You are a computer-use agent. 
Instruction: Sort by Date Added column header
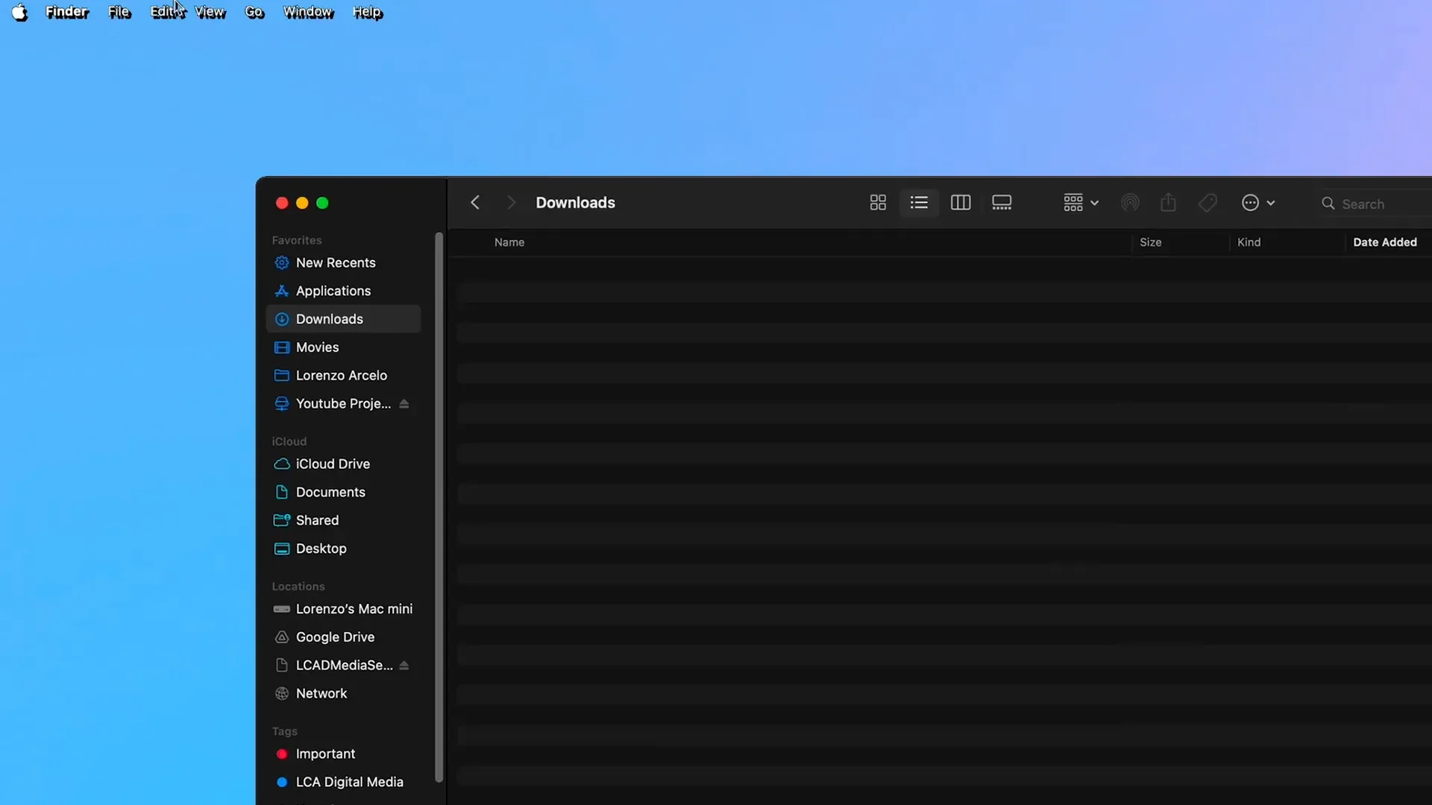pos(1385,242)
